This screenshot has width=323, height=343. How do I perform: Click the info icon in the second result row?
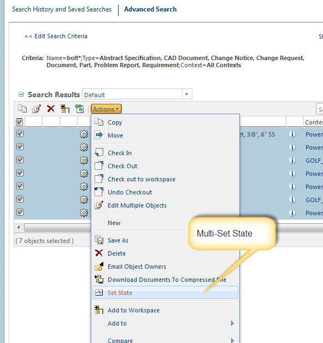pos(292,147)
